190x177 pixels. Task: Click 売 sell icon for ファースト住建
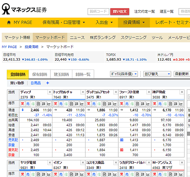coord(127,104)
